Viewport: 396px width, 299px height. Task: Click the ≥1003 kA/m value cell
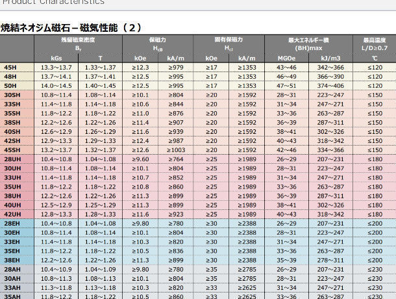click(x=176, y=150)
